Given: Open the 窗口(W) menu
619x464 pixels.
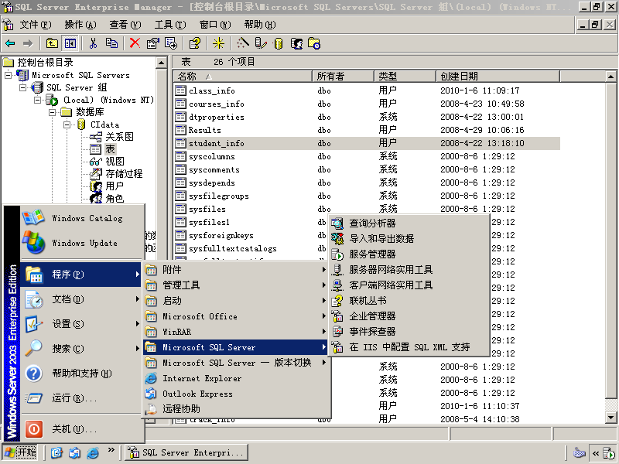Looking at the screenshot, I should (x=215, y=25).
